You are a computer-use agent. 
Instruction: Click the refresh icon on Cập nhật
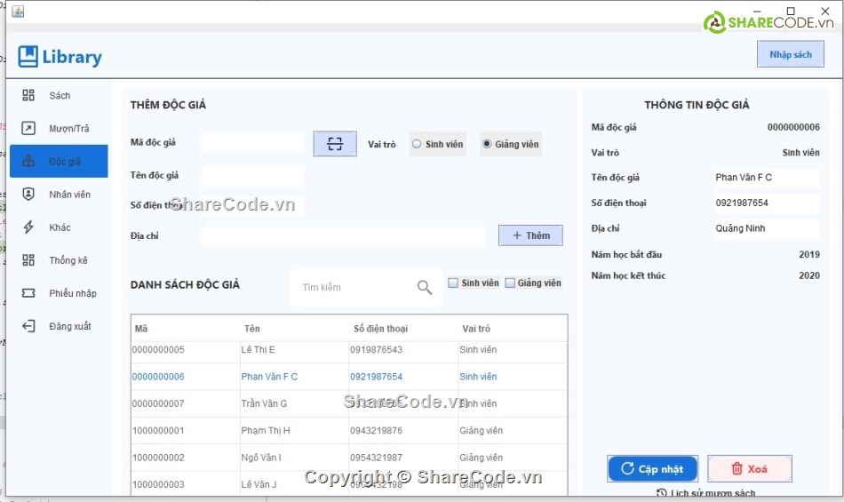point(627,468)
